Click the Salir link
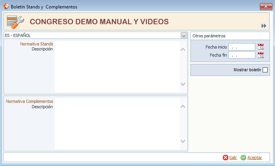275x166 pixels. tap(233, 158)
